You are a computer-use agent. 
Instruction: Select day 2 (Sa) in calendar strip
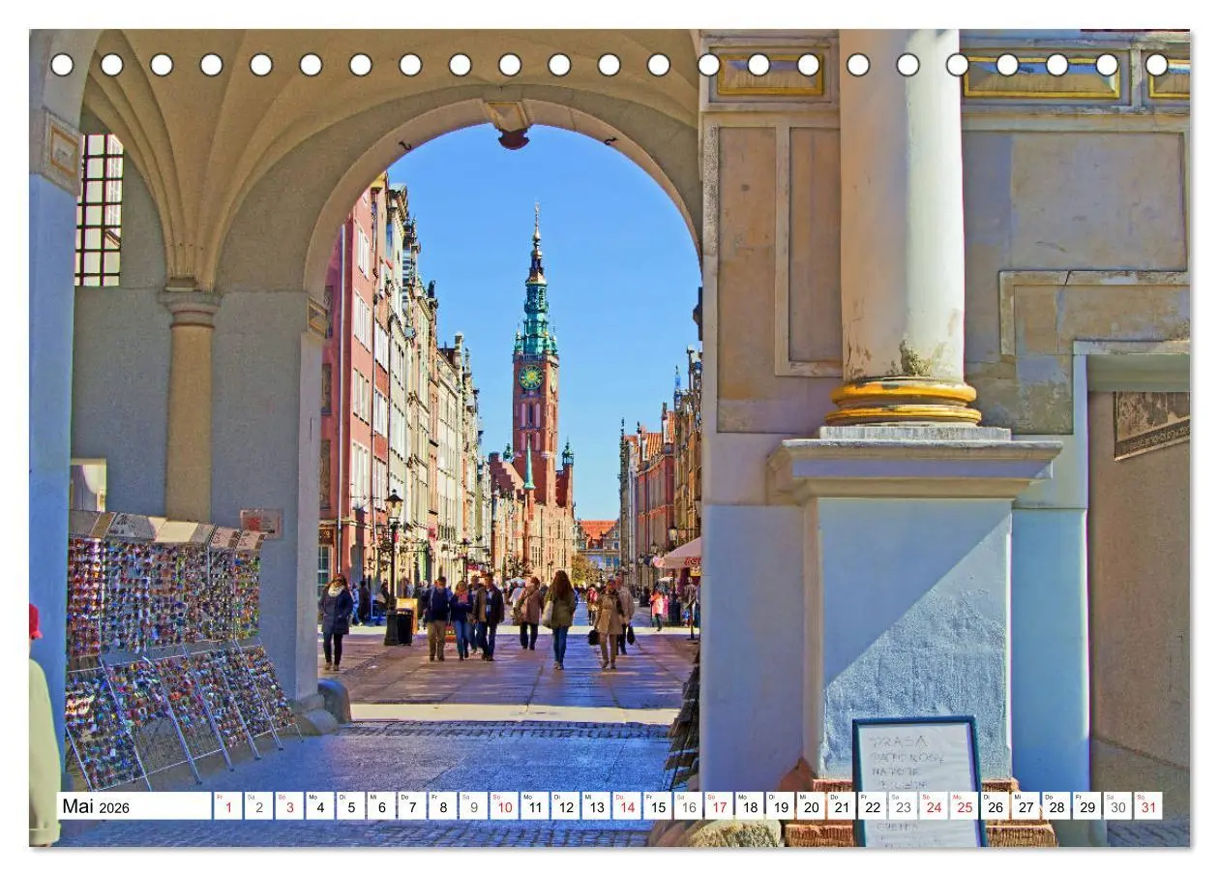[x=258, y=806]
